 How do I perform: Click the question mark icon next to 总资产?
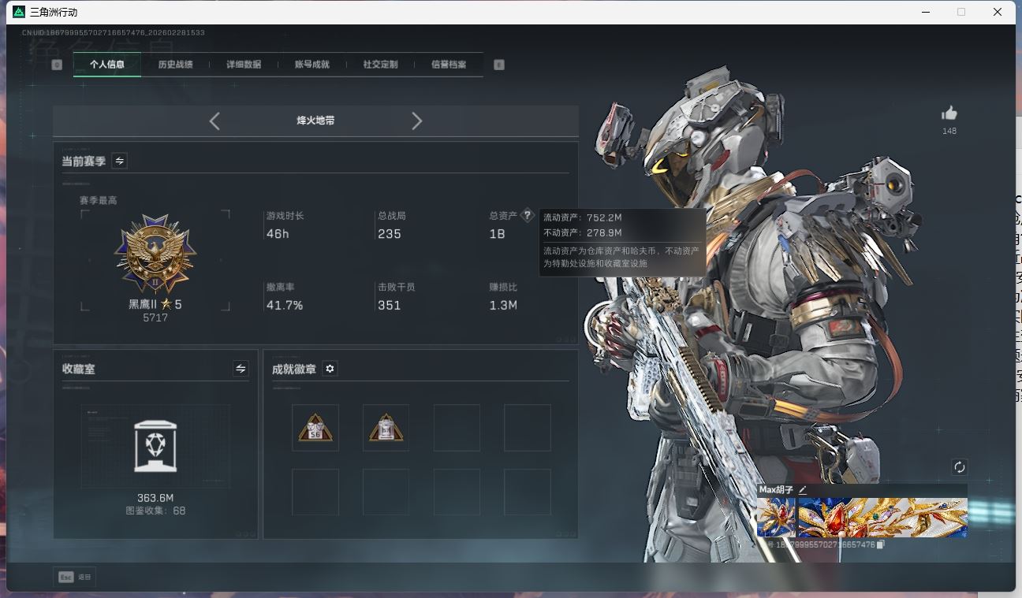(x=527, y=215)
